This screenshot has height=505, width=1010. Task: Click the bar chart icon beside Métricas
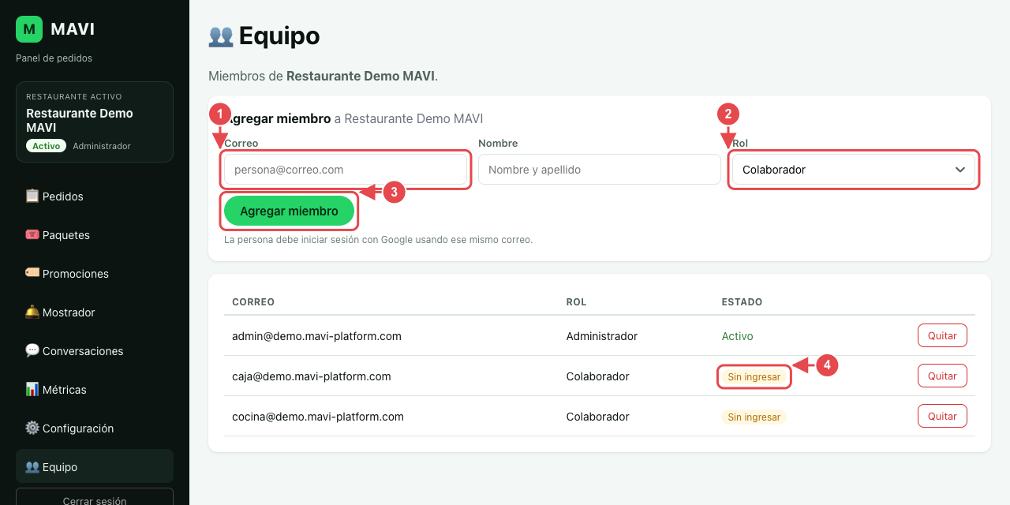click(32, 389)
